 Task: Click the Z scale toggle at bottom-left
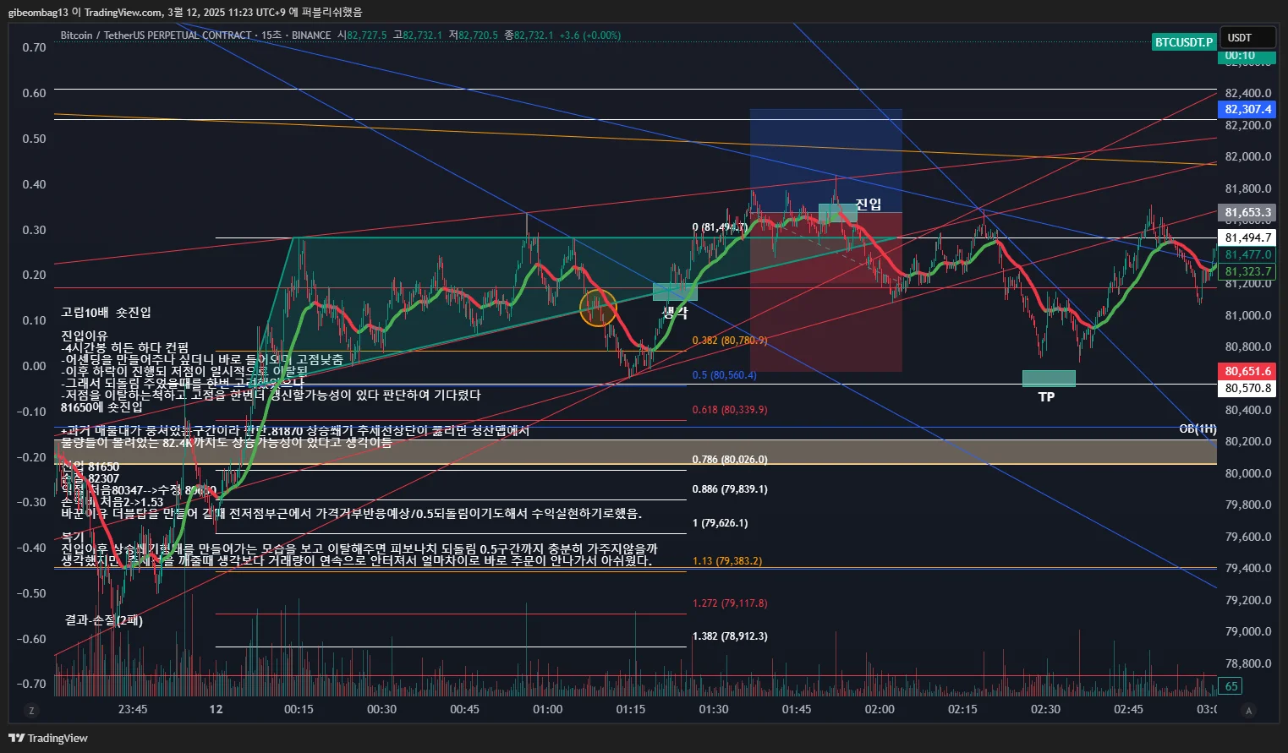point(31,711)
